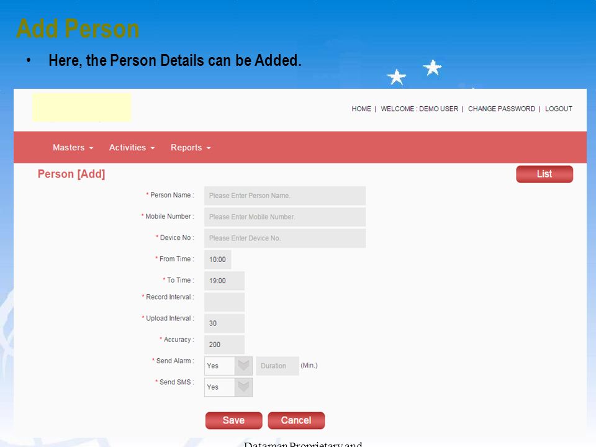Click the From Time field showing 10:00
This screenshot has width=596, height=447.
[217, 260]
